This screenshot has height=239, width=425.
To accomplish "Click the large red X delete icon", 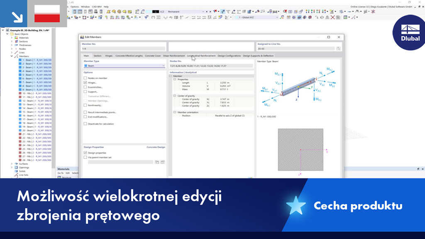I will coord(332,17).
